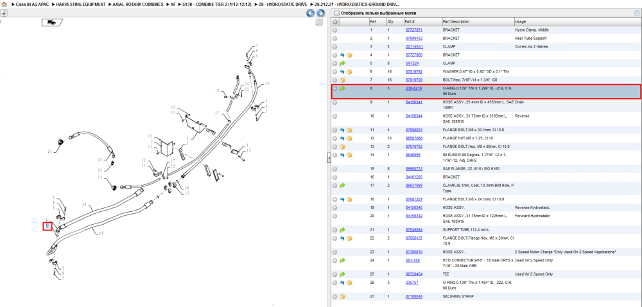
Task: Open part number link 87108848
Action: [x=414, y=296]
